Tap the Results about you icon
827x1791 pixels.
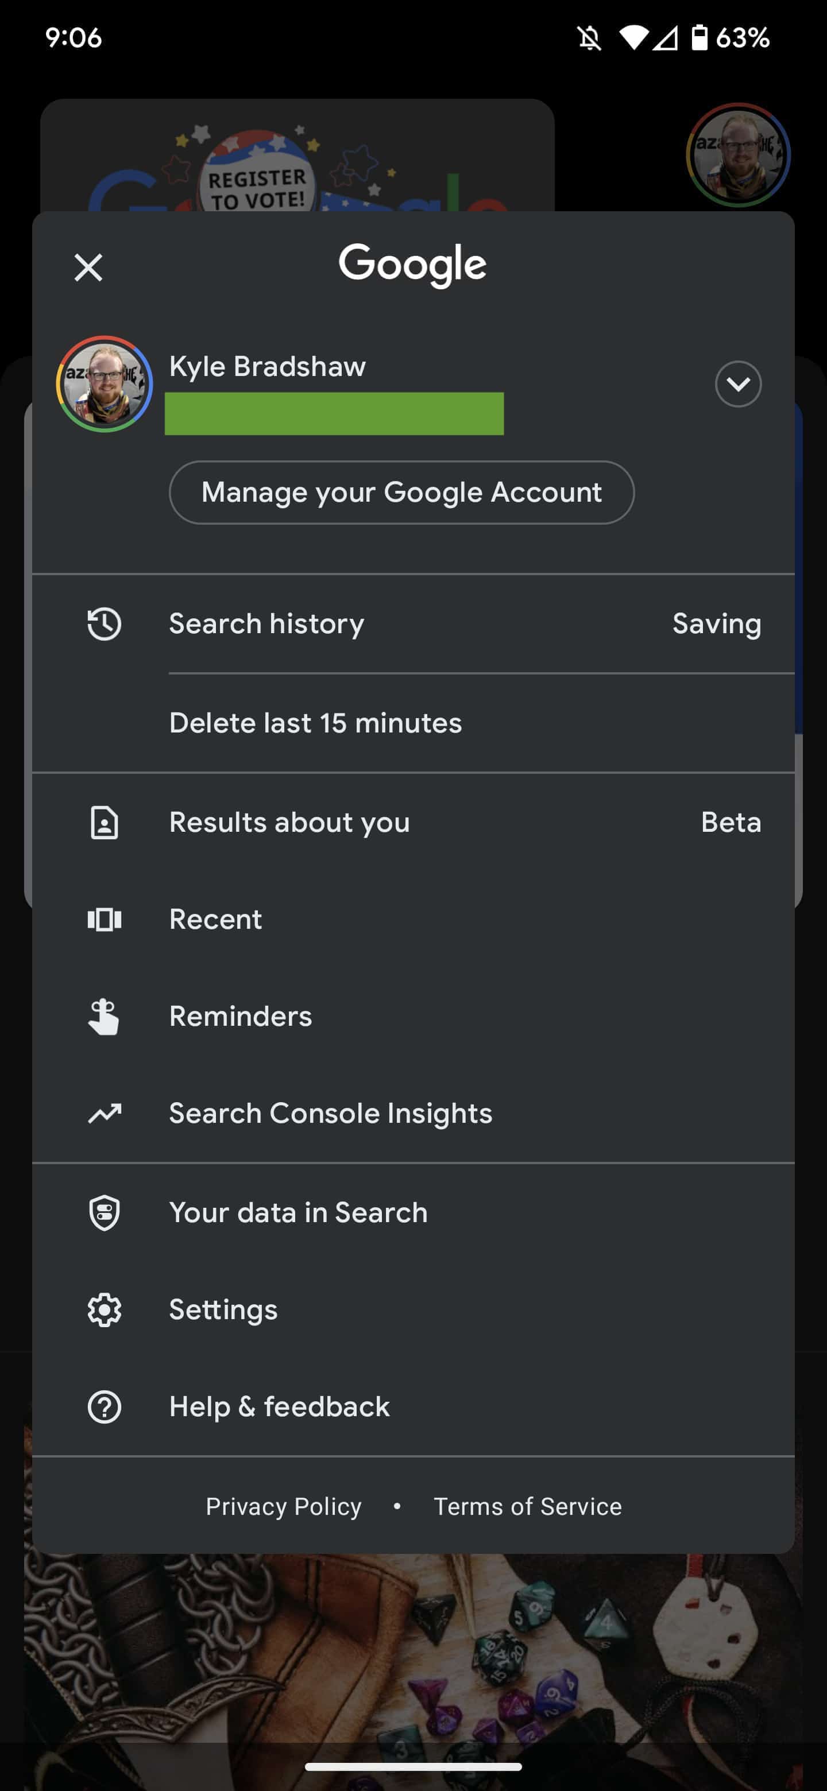pyautogui.click(x=105, y=823)
